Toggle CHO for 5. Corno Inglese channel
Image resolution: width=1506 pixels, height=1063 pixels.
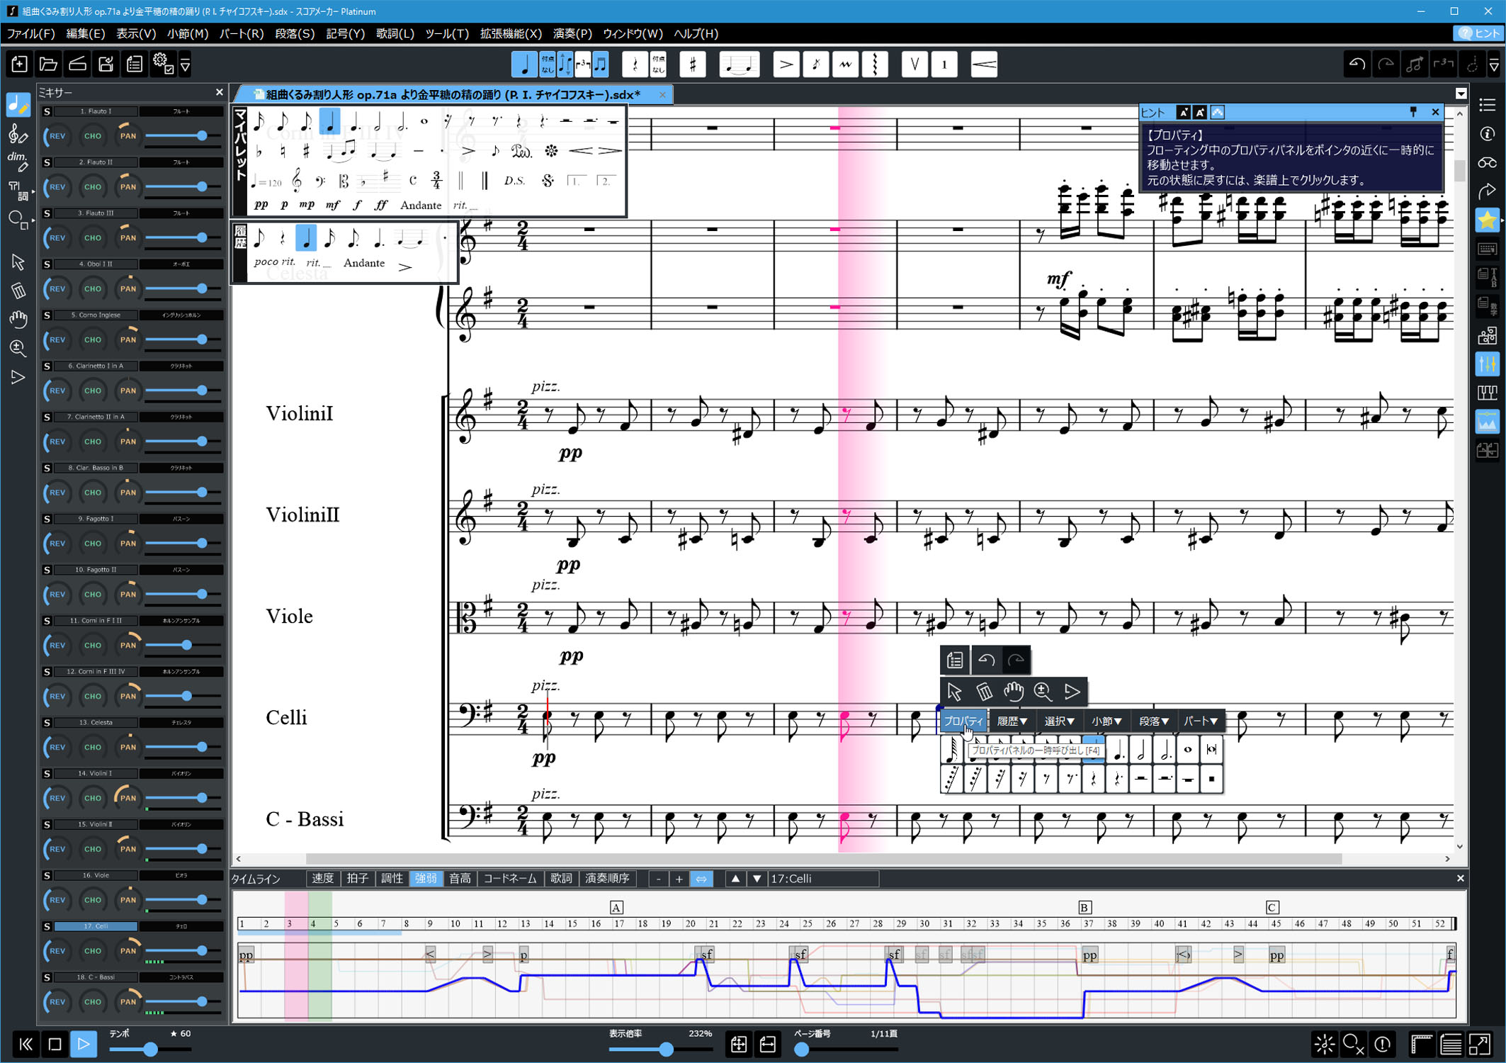click(x=93, y=339)
